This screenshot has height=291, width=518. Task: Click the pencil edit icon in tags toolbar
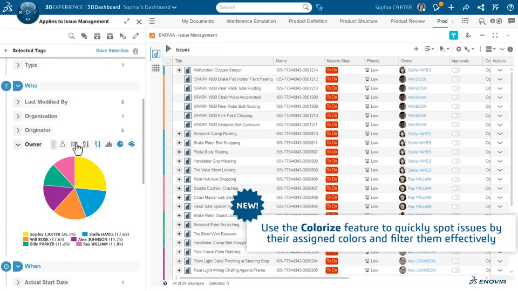pyautogui.click(x=135, y=36)
